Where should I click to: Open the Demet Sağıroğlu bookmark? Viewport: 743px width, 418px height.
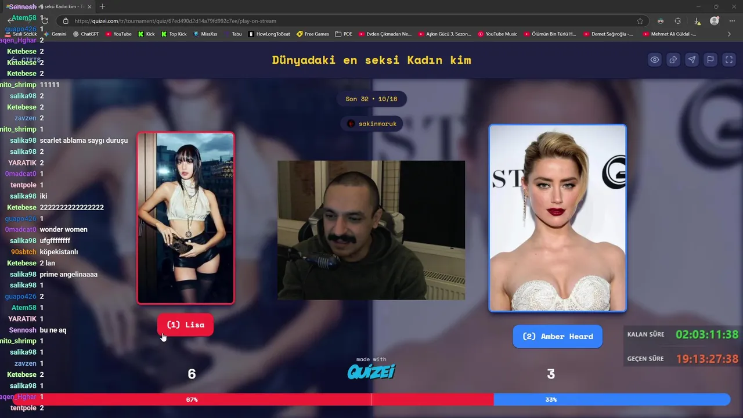[x=608, y=34]
